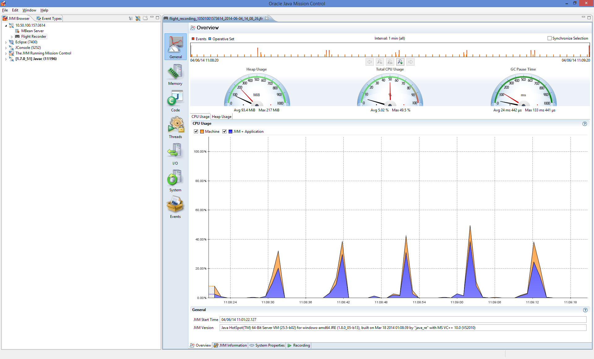
Task: Open the Threads tab group
Action: click(x=175, y=128)
